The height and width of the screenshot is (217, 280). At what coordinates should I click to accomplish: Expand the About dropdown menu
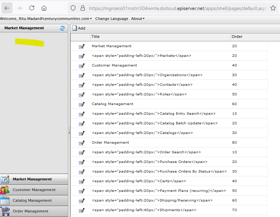coord(138,19)
